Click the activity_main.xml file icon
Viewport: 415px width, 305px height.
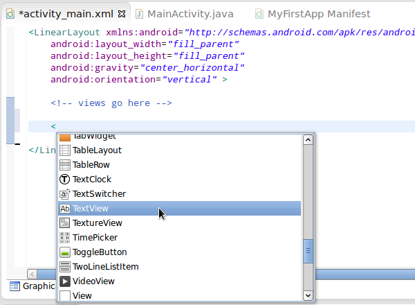point(10,14)
